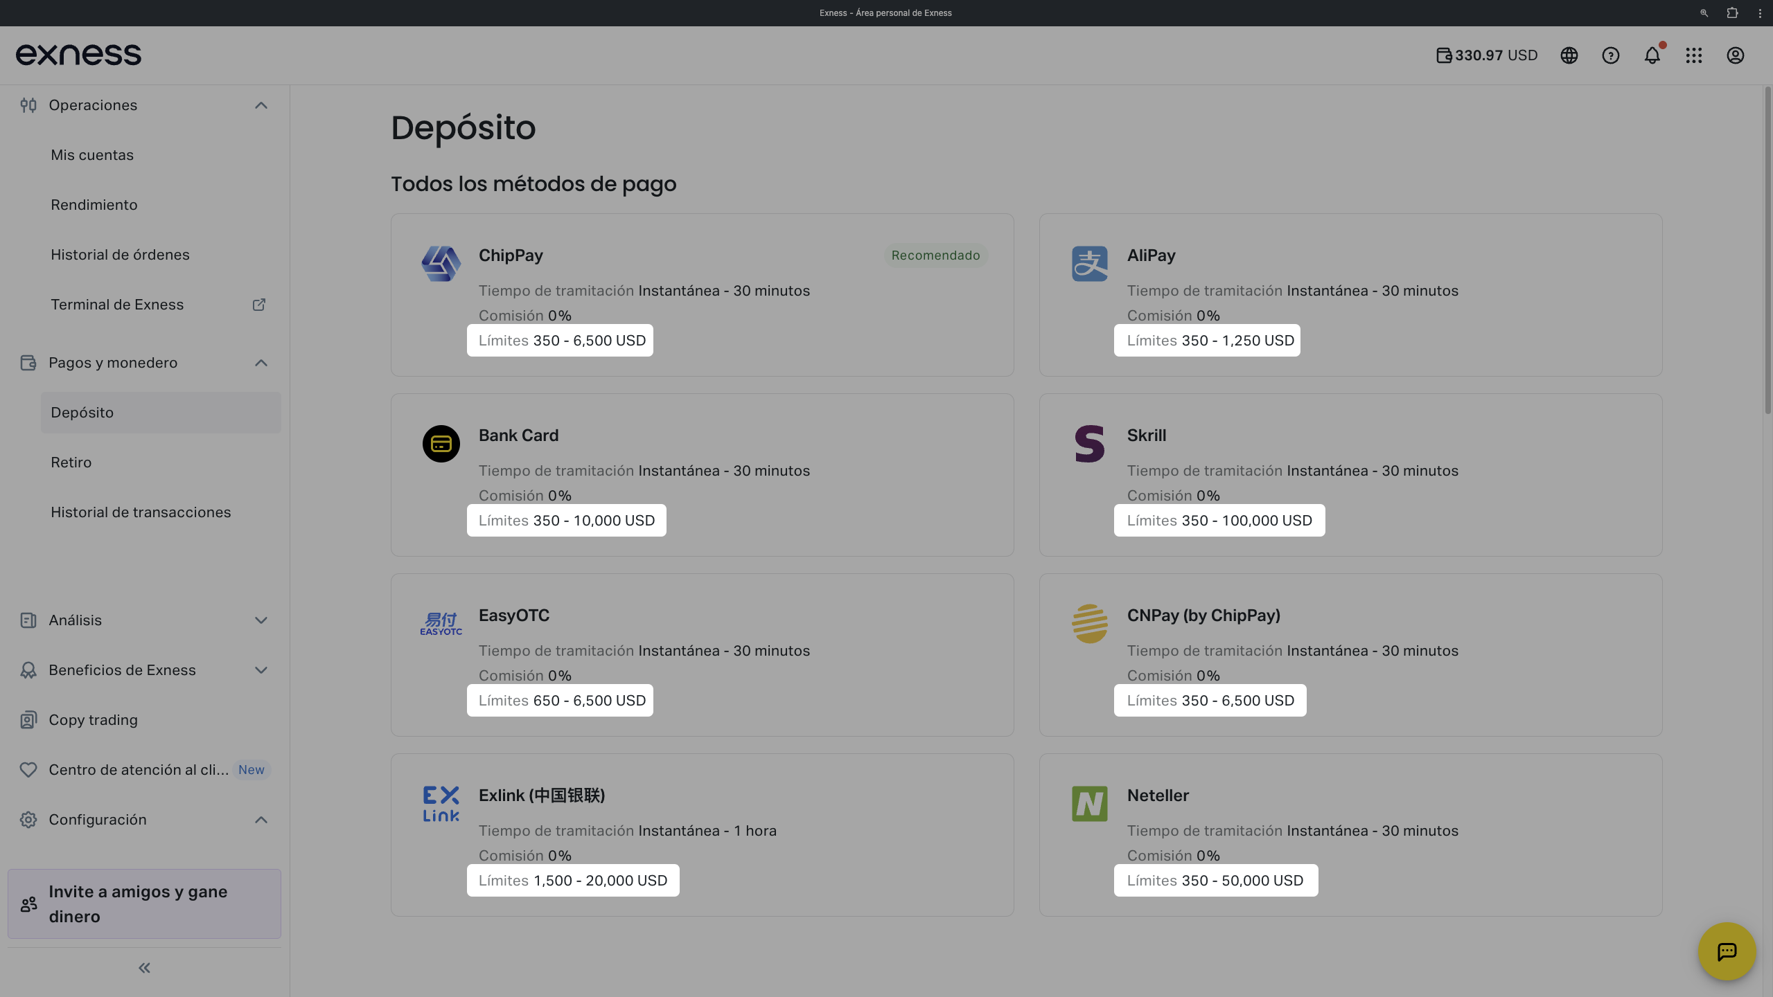Click the ChipPay logo icon
Screen dimensions: 1773x997
(441, 264)
